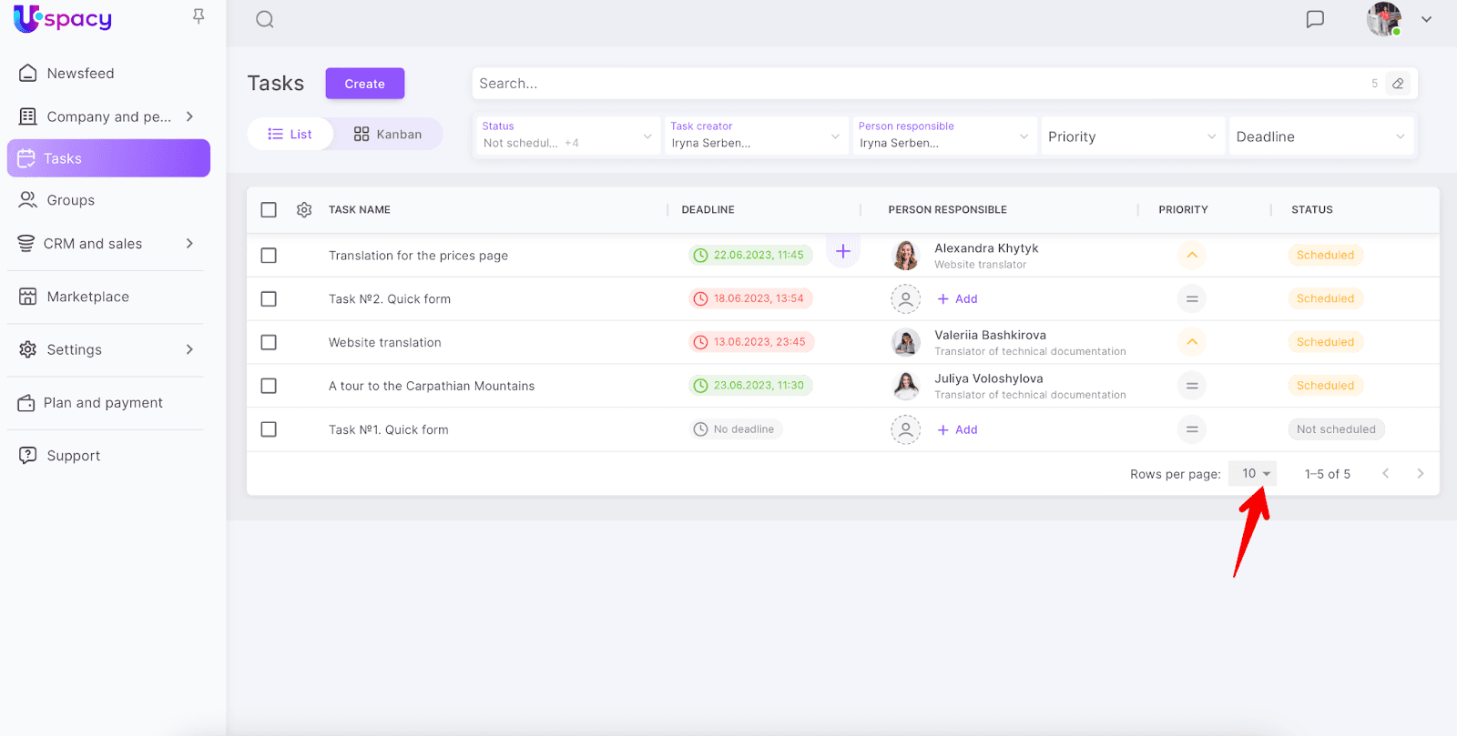Expand the Deadline filter dropdown
This screenshot has width=1457, height=736.
click(x=1319, y=136)
